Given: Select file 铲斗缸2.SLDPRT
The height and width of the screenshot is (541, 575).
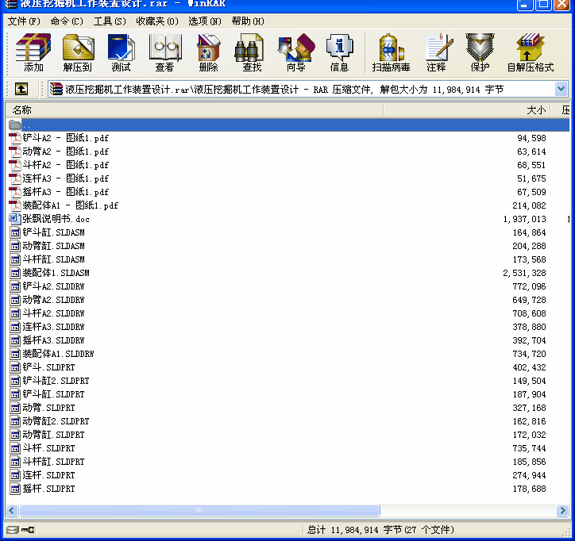Looking at the screenshot, I should click(x=56, y=381).
